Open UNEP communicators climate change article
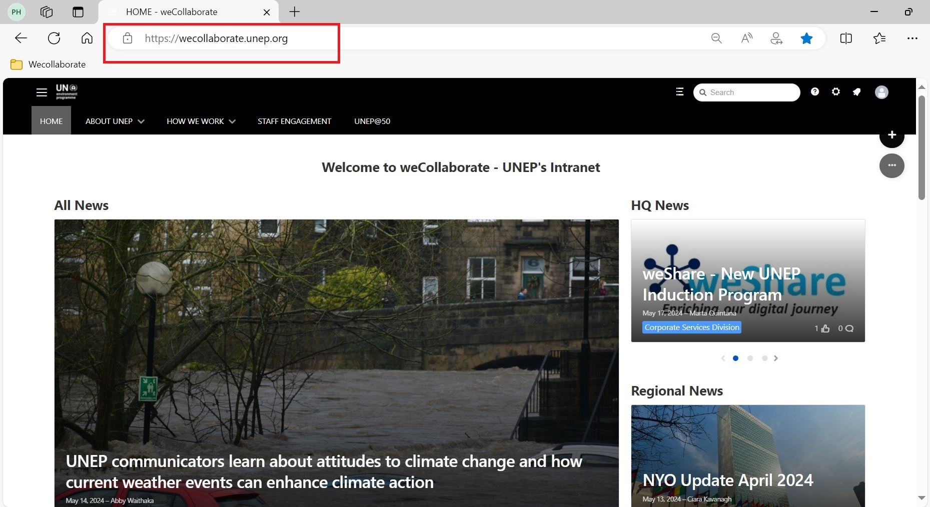The width and height of the screenshot is (930, 507). [324, 471]
